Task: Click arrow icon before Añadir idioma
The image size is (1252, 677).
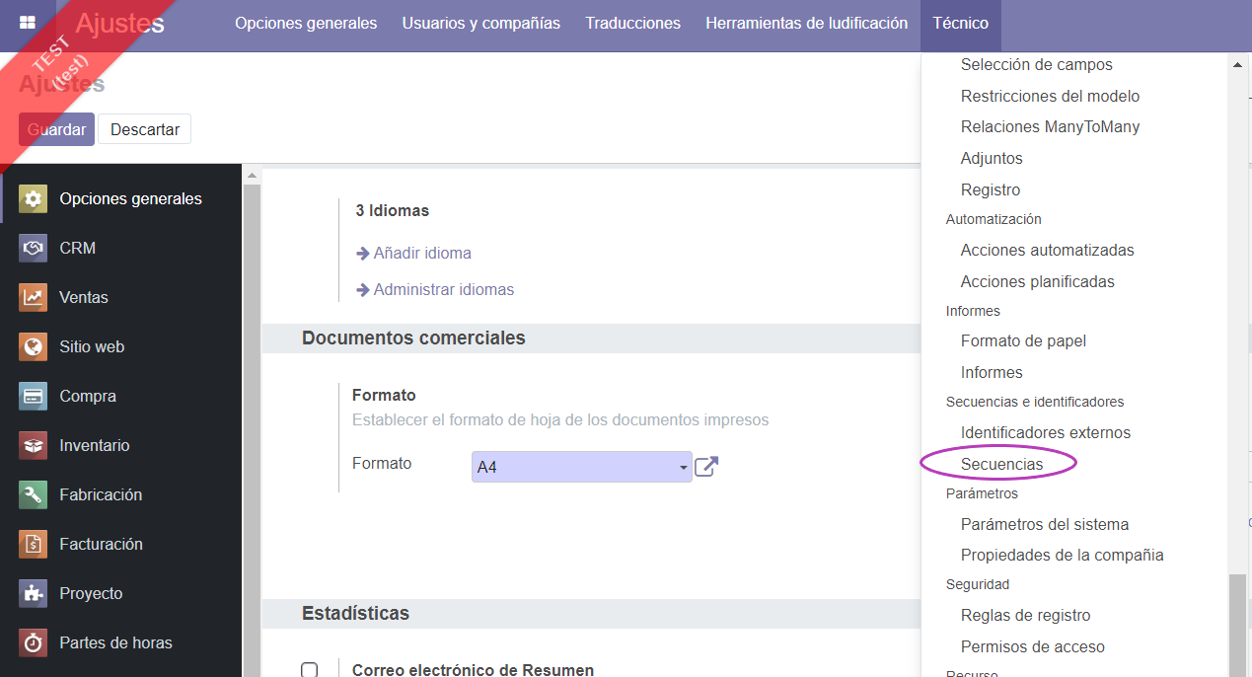Action: (363, 254)
